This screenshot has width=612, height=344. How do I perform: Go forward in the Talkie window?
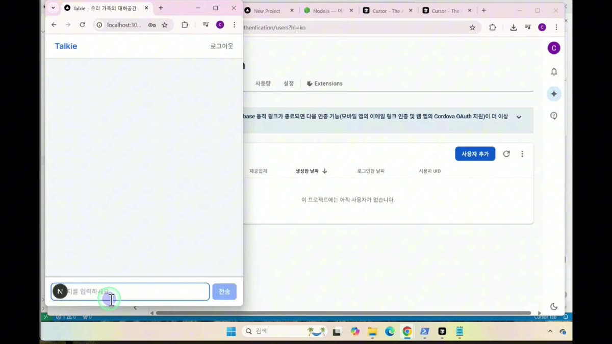pos(68,25)
